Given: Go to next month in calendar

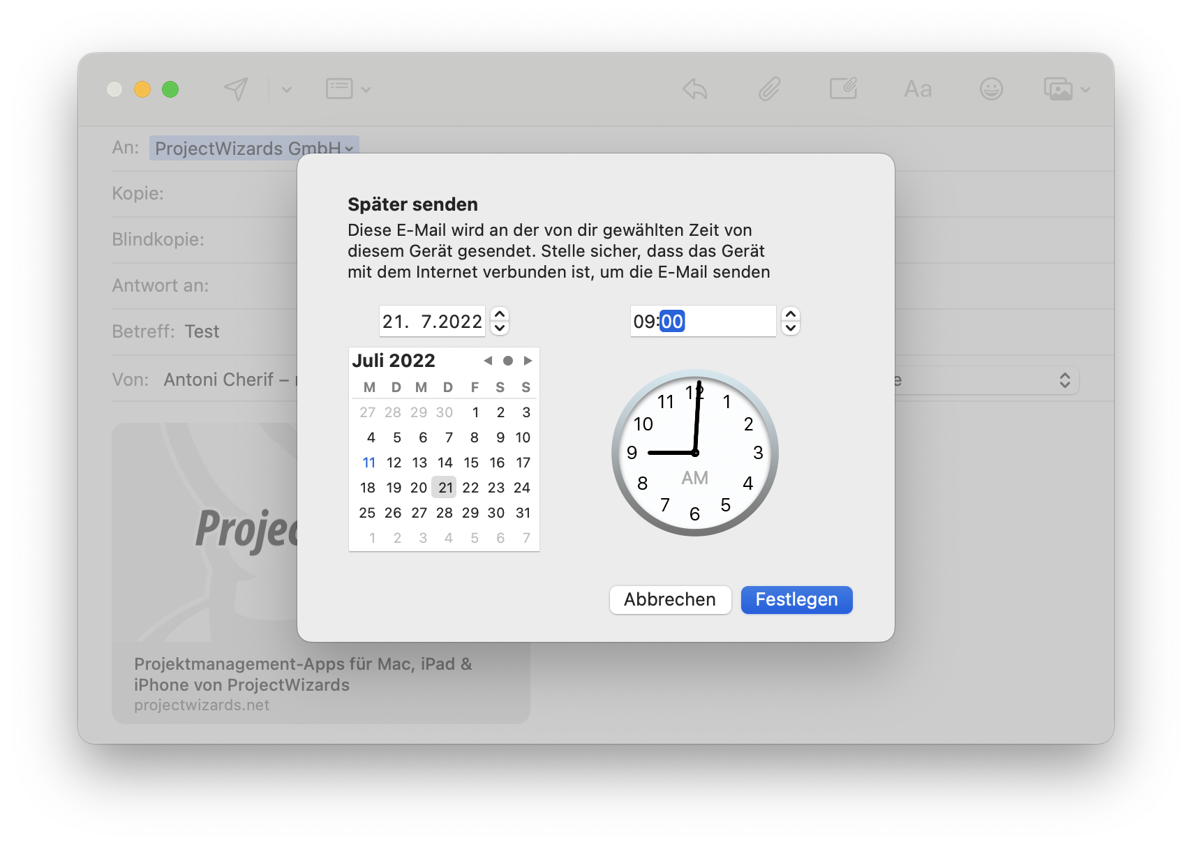Looking at the screenshot, I should [x=528, y=361].
